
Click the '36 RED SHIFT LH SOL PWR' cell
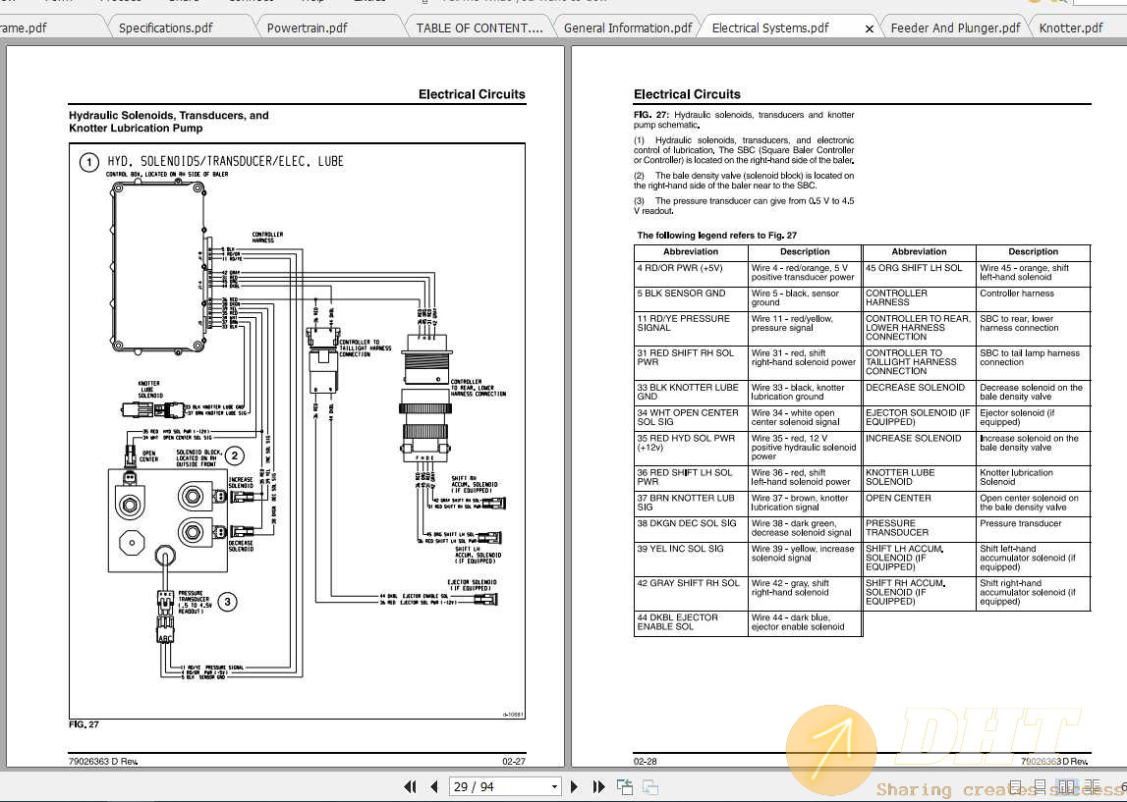[691, 477]
